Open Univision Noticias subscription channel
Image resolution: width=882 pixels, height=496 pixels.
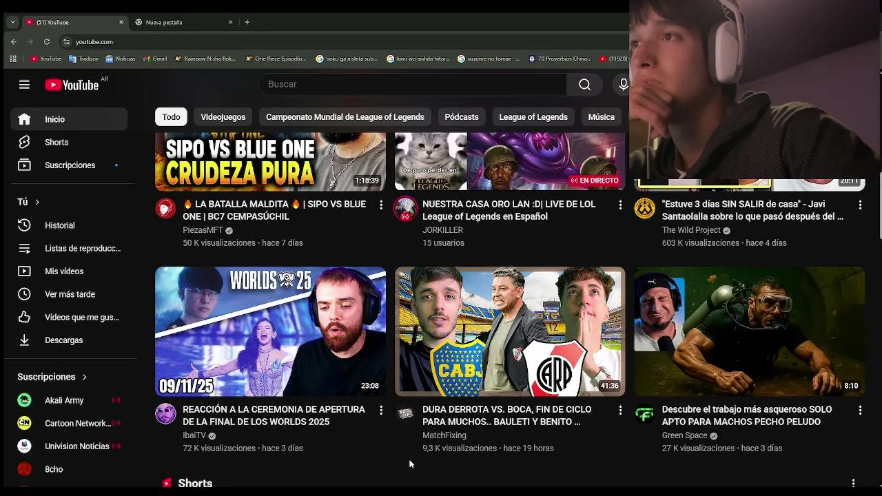point(69,446)
